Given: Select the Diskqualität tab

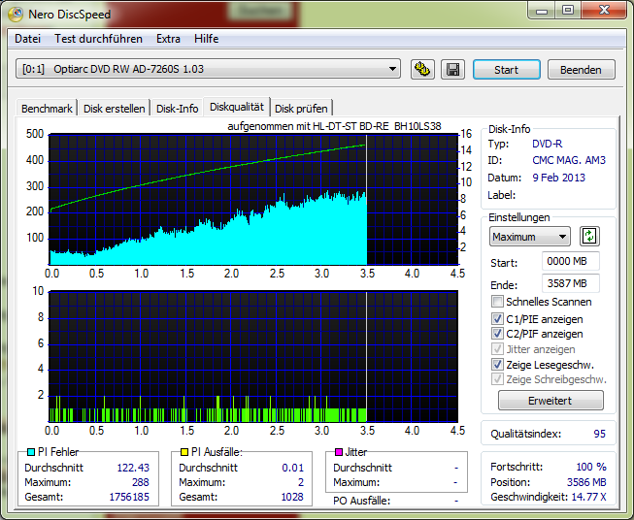Looking at the screenshot, I should 237,107.
